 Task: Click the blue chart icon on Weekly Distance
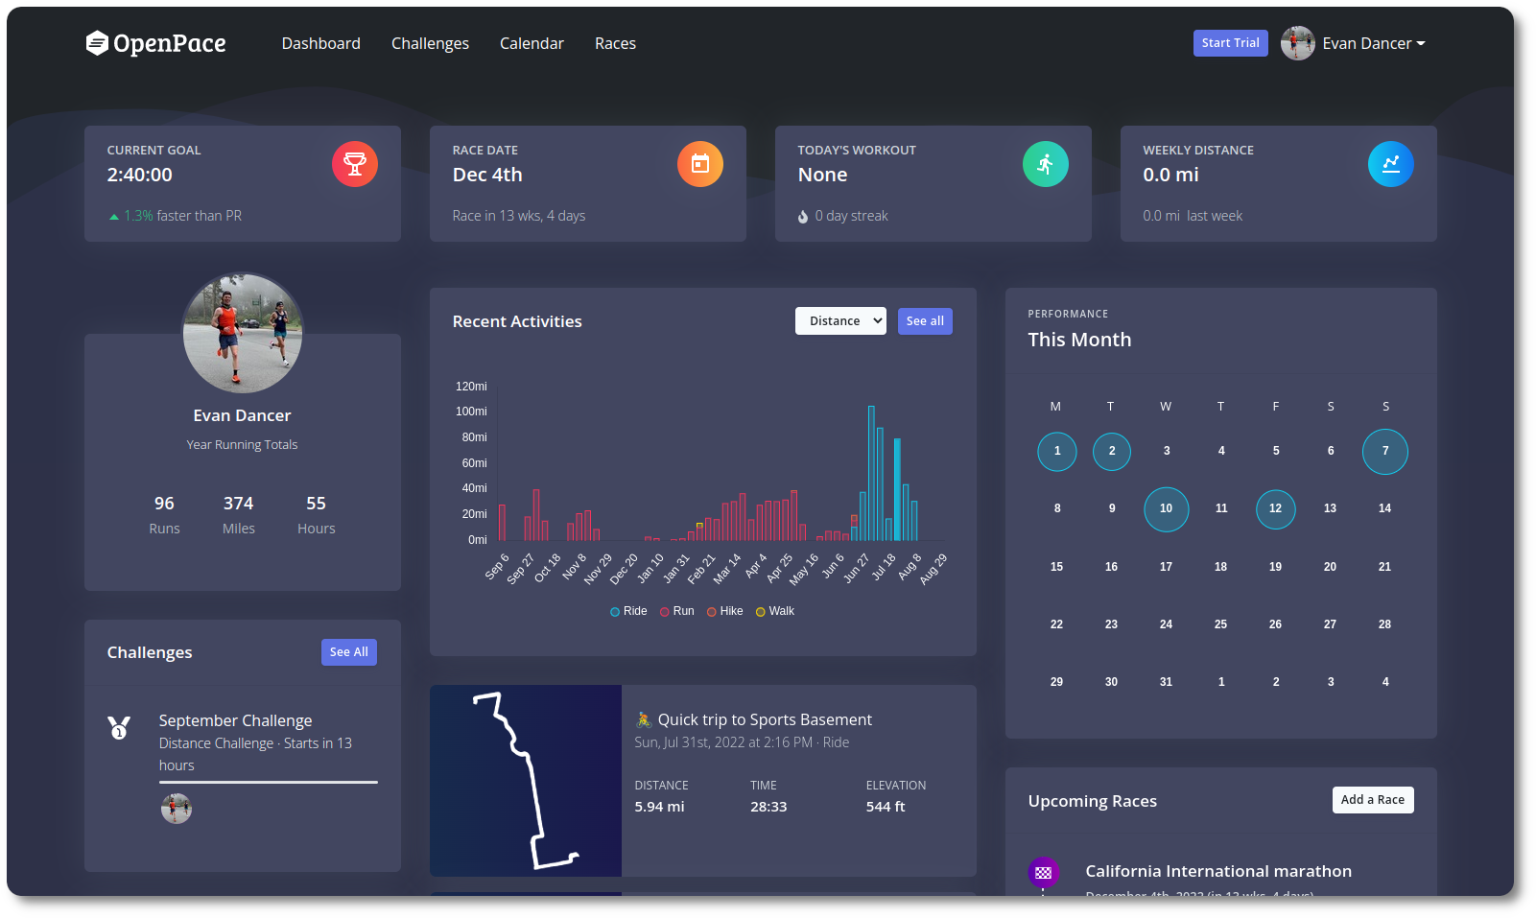(x=1391, y=164)
